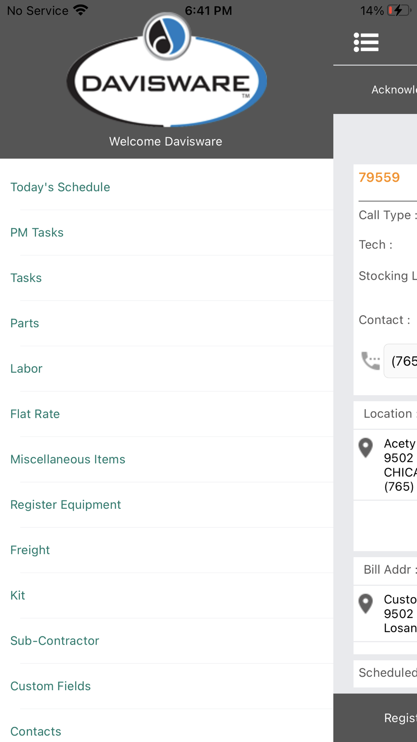Tap the contact phone number field
This screenshot has width=417, height=742.
coord(401,361)
